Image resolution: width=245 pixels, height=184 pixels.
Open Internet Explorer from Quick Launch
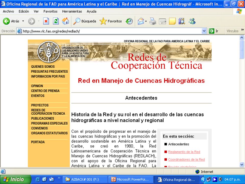click(38, 179)
